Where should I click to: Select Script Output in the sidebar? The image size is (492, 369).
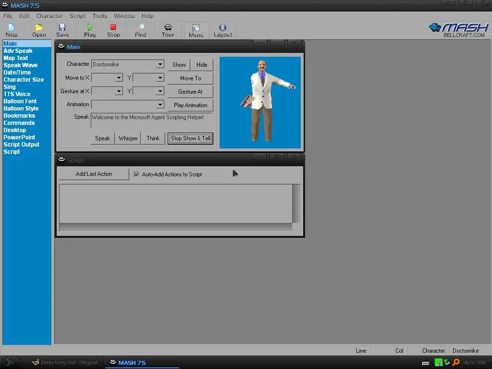(22, 145)
